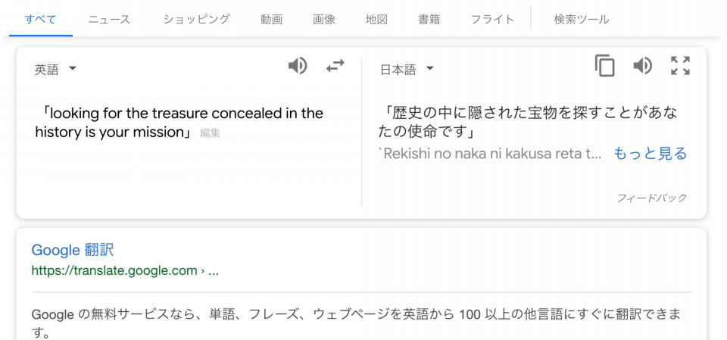Switch to the ニュース tab
727x340 pixels.
click(x=109, y=20)
